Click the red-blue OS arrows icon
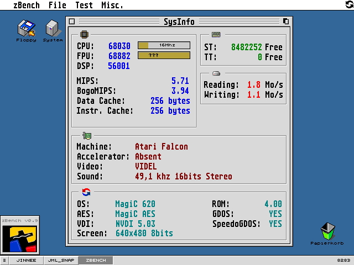This screenshot has width=354, height=265. (86, 192)
